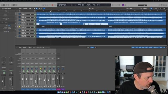The height and width of the screenshot is (94, 168).
Task: Select the Lead Guitar track header icon
Action: [x=19, y=36]
